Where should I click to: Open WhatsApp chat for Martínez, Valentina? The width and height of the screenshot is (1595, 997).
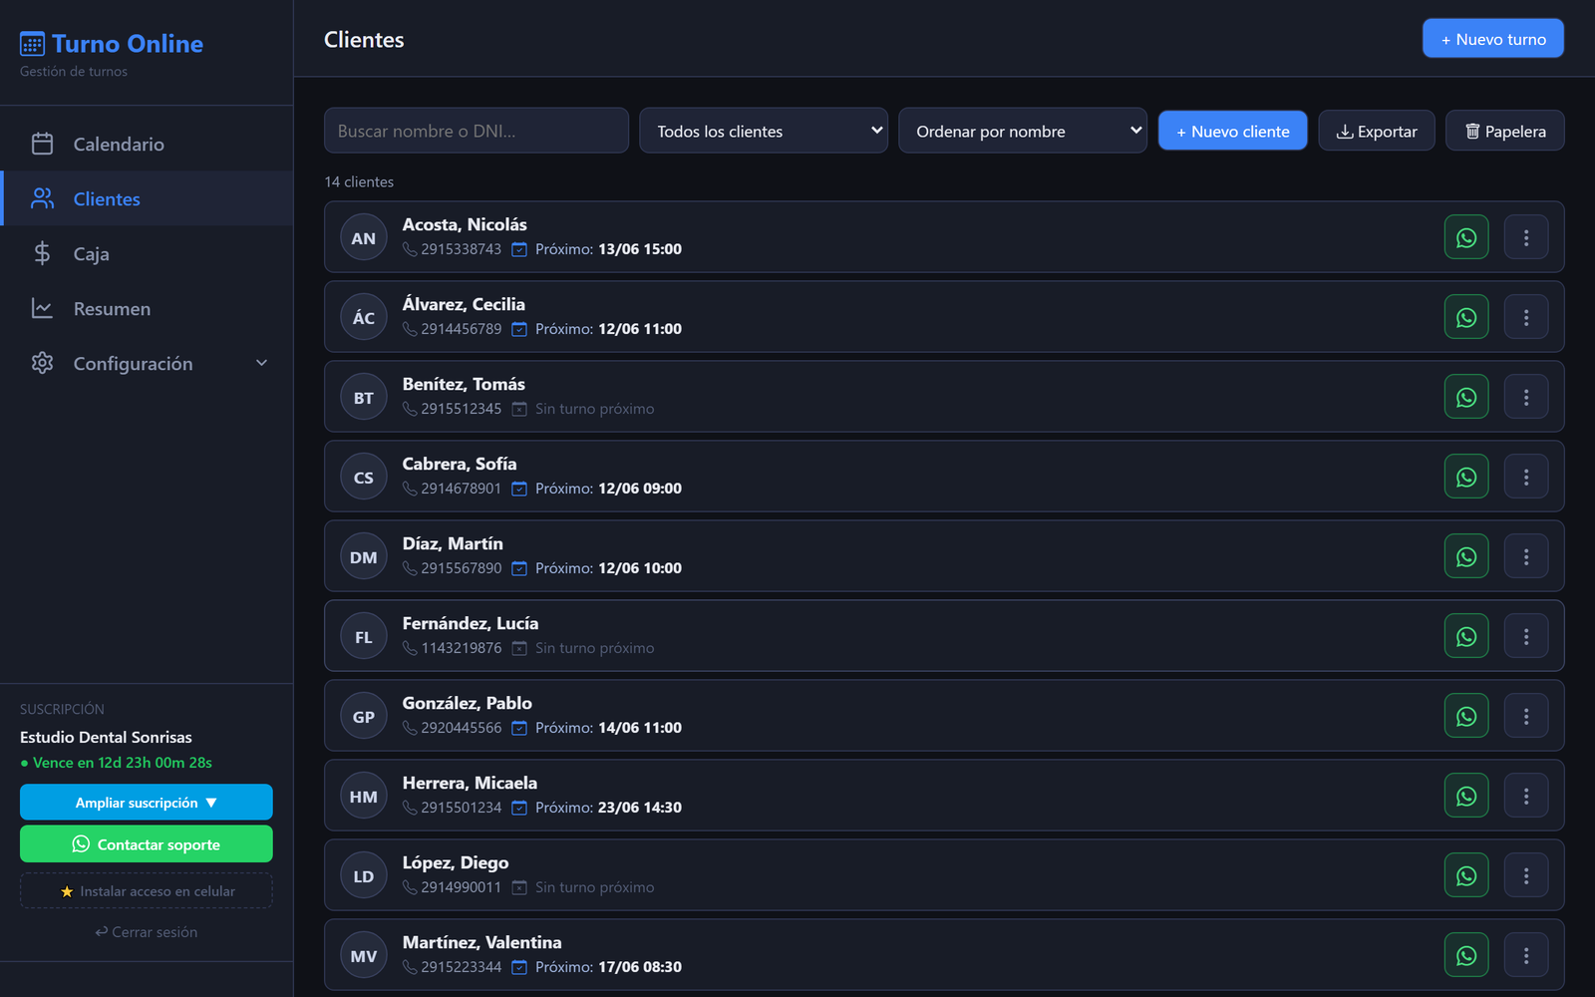[1466, 955]
